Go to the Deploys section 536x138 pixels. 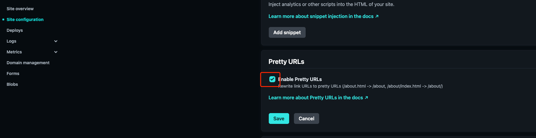15,30
